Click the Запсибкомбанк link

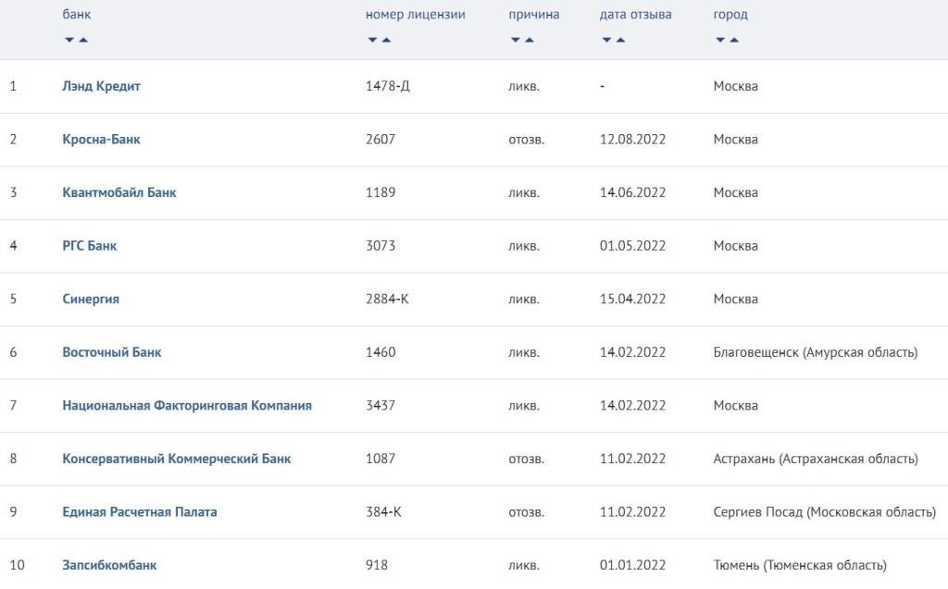pyautogui.click(x=109, y=565)
